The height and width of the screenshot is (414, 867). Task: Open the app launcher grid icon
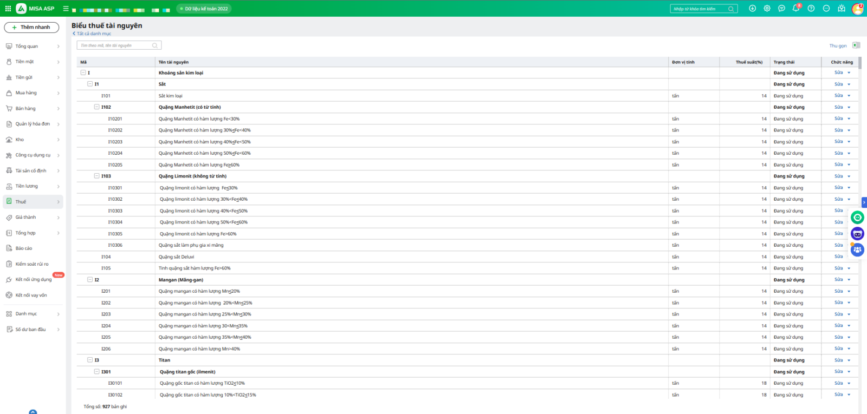pos(8,9)
